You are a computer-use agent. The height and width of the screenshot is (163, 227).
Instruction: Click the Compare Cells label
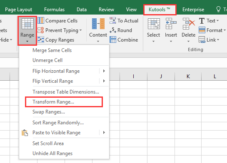[x=62, y=21]
